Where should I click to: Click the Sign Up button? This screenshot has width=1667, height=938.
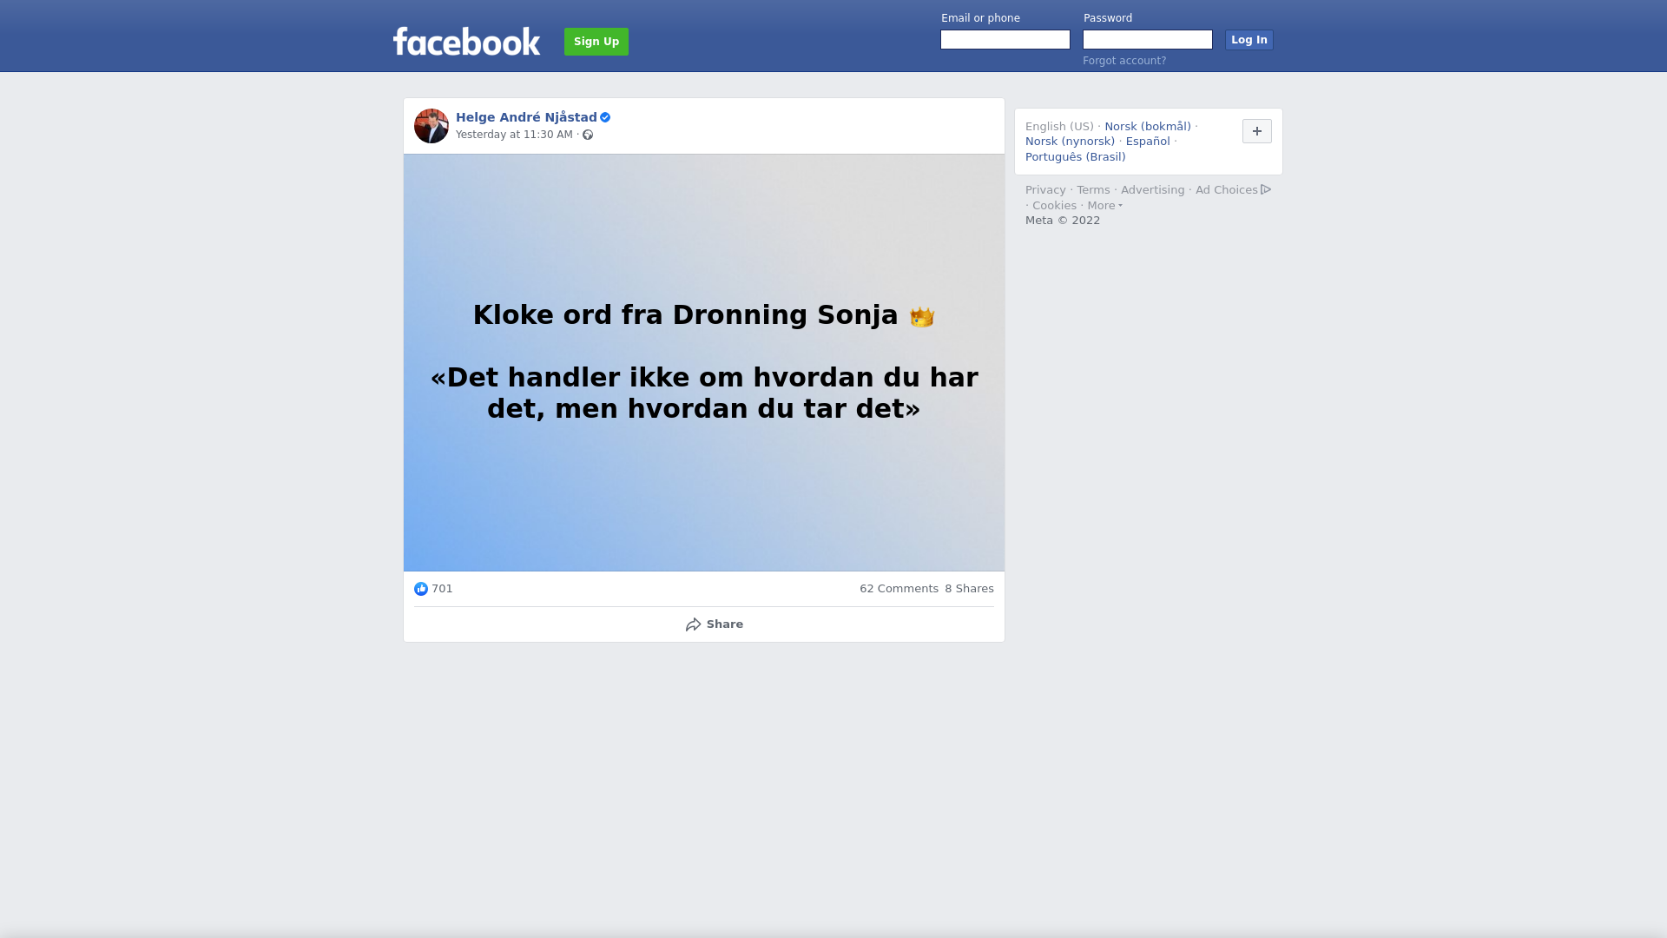point(596,42)
